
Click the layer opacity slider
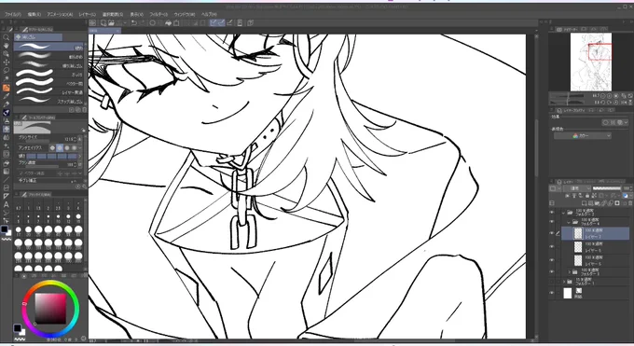coord(607,188)
